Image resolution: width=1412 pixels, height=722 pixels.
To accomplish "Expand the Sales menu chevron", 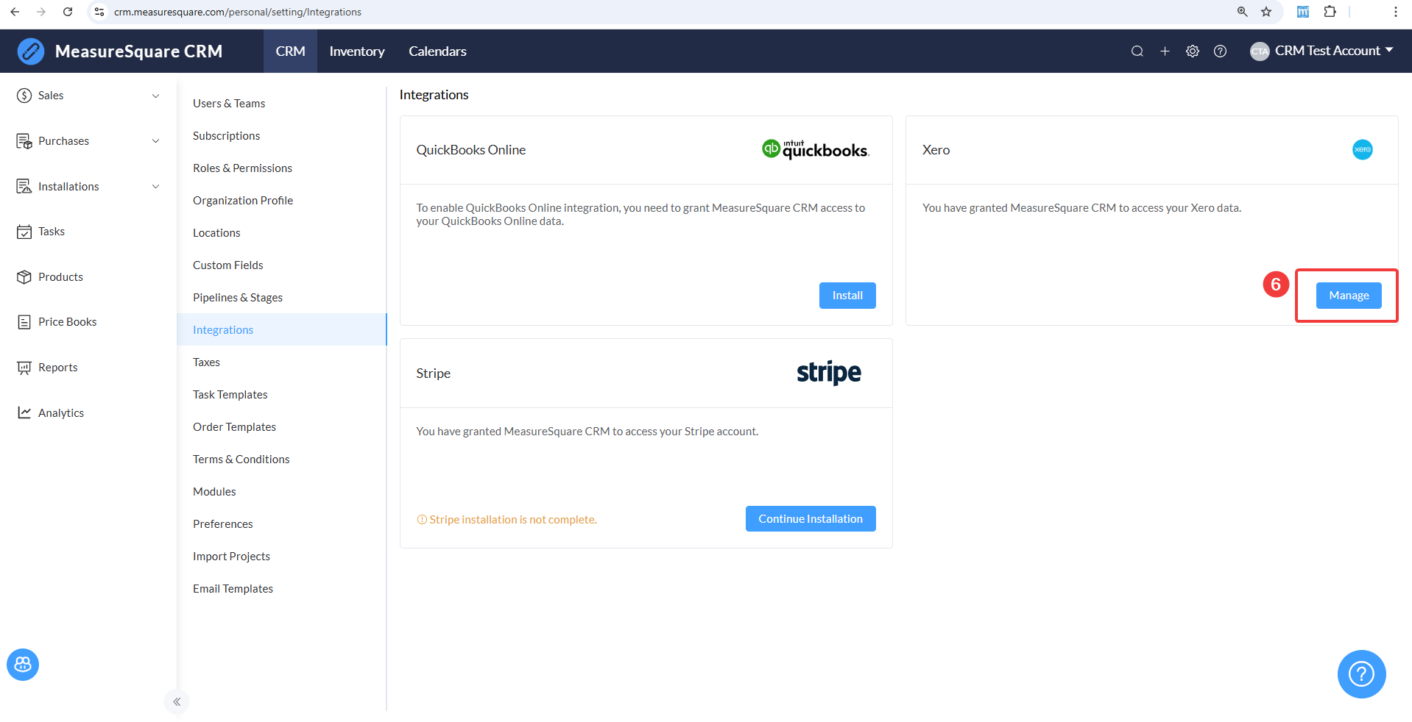I will click(x=155, y=96).
